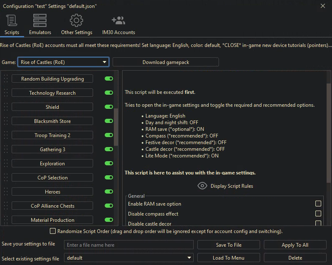332x265 pixels.
Task: Click the eye icon beside Display Script Rules
Action: pyautogui.click(x=202, y=186)
